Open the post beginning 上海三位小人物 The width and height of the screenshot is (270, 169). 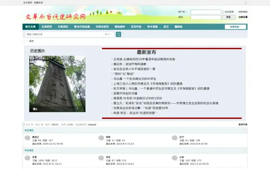tap(148, 84)
